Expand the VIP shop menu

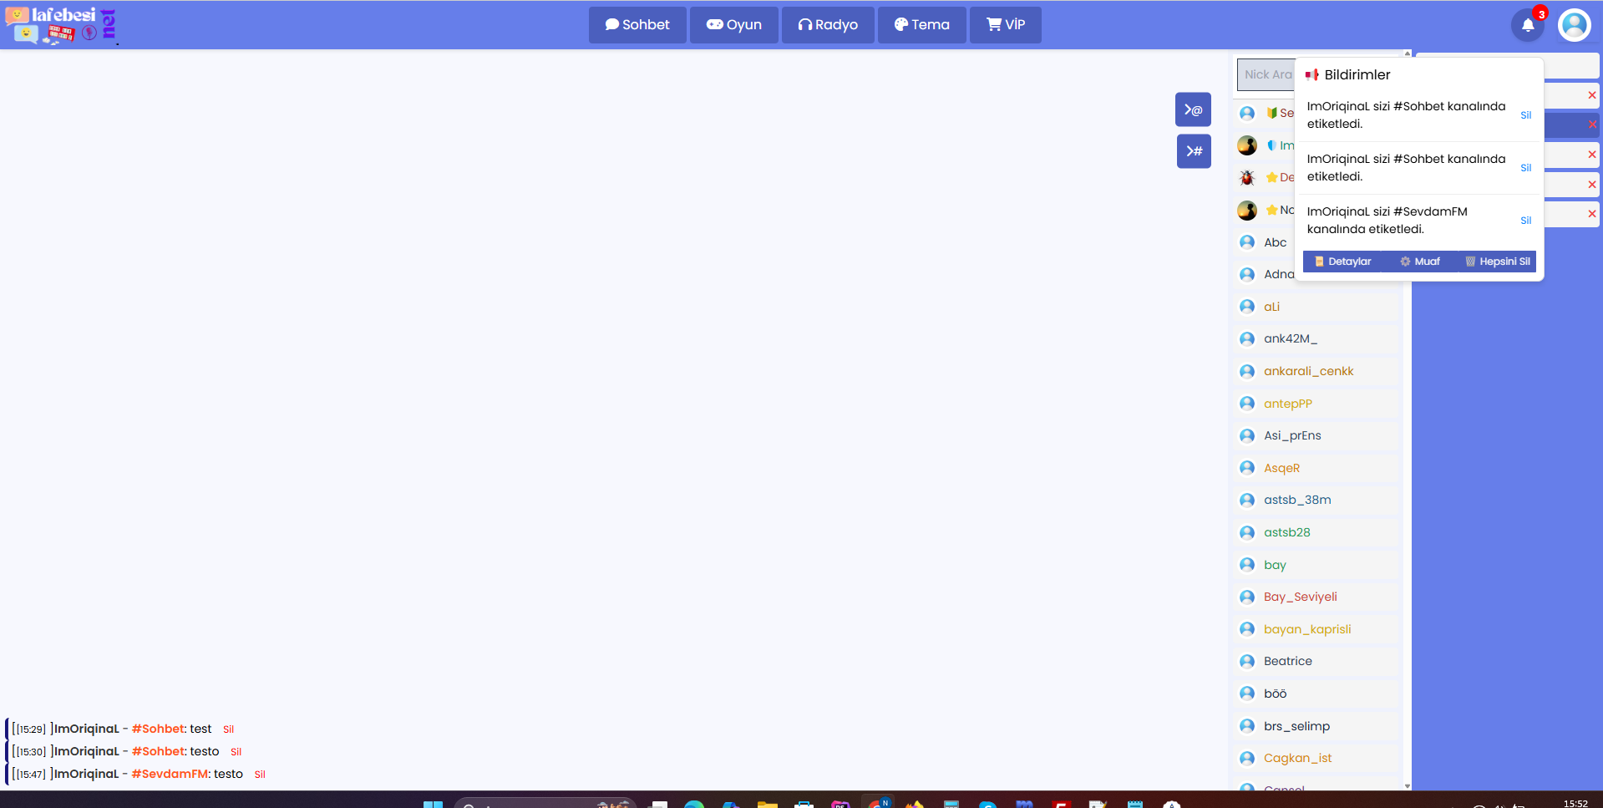(1005, 25)
